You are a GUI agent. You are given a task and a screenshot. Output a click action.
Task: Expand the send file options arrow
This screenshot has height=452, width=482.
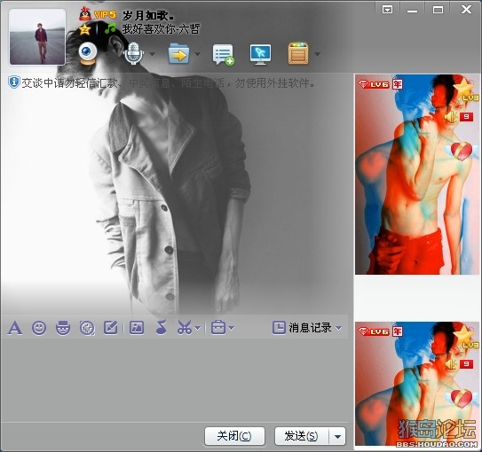pos(198,54)
